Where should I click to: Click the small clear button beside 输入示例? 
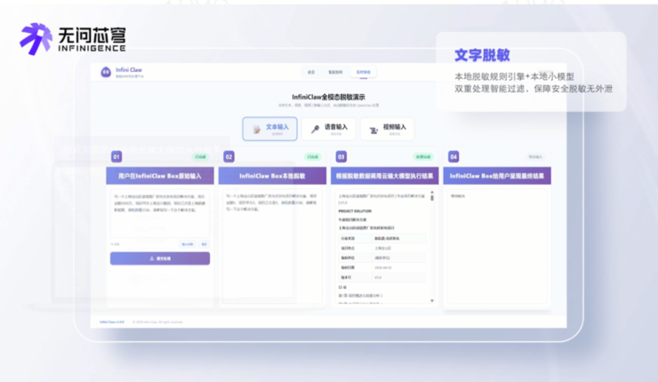click(x=204, y=243)
